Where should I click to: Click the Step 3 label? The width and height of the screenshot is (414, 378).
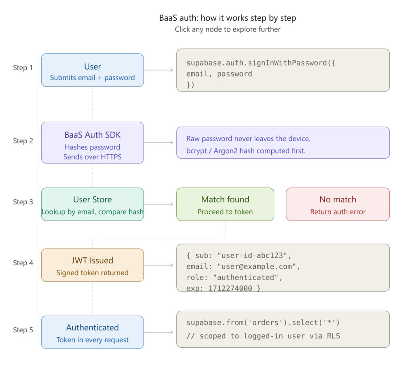pos(23,202)
